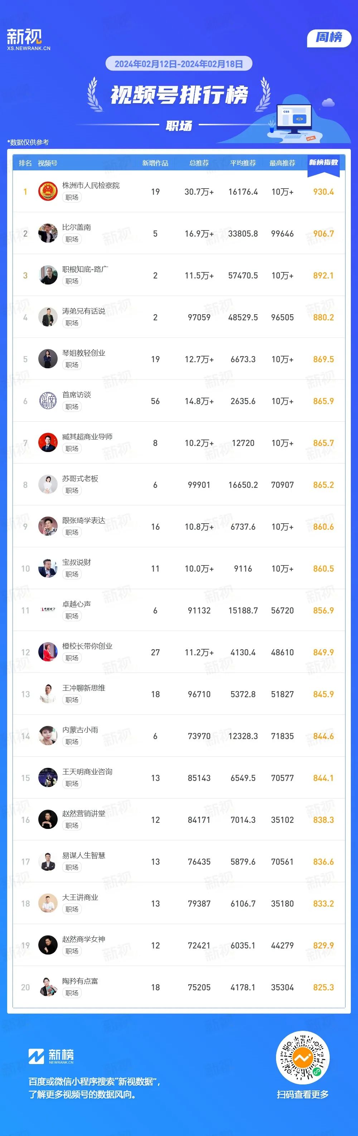Click the 新榜 logo in the footer
This screenshot has height=1136, width=358.
point(51,1056)
